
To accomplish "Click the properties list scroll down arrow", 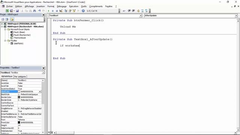I will click(x=43, y=132).
